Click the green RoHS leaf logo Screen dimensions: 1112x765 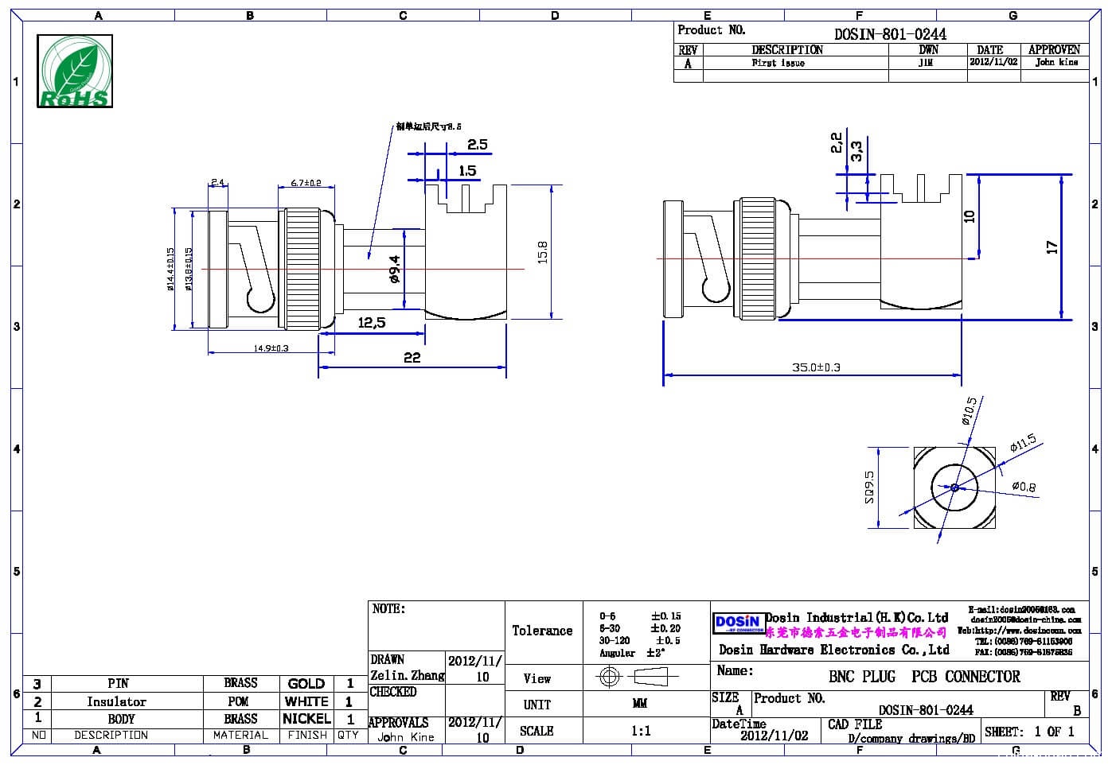click(75, 72)
